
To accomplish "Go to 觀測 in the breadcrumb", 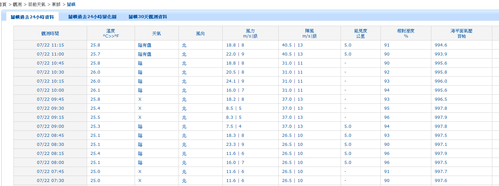I will pyautogui.click(x=17, y=4).
